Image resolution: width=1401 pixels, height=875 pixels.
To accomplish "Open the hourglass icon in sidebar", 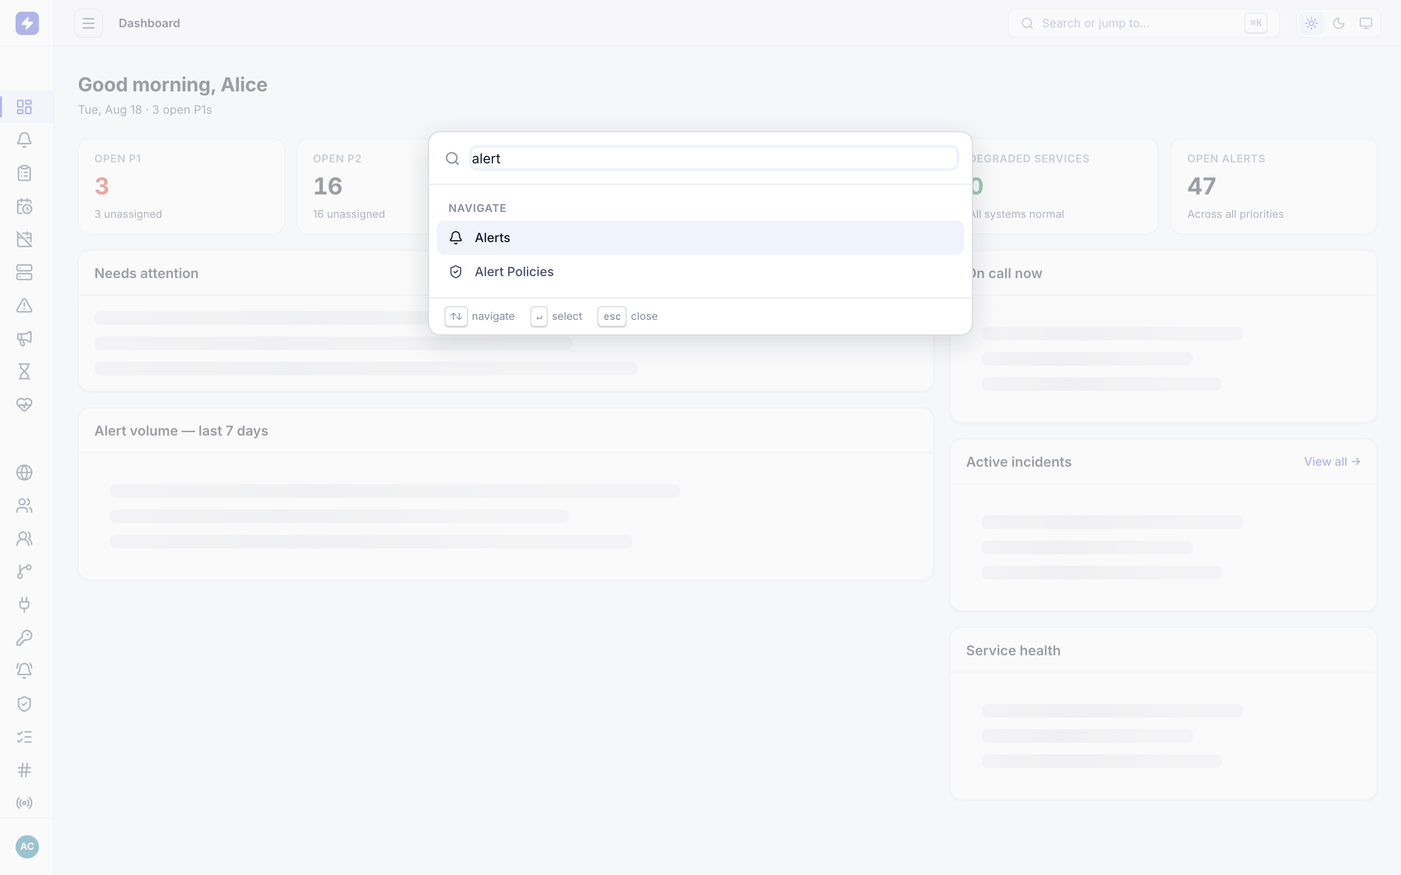I will click(x=24, y=371).
